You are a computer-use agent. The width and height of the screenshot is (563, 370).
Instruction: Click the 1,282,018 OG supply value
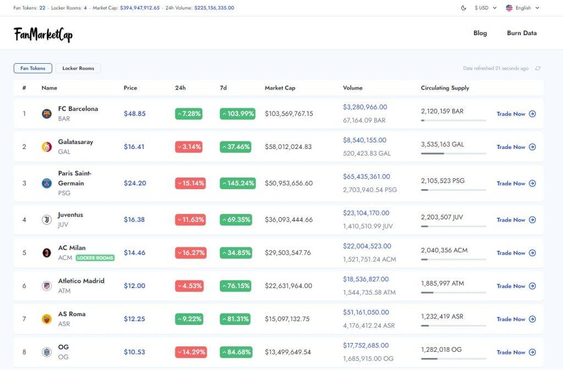pyautogui.click(x=441, y=350)
